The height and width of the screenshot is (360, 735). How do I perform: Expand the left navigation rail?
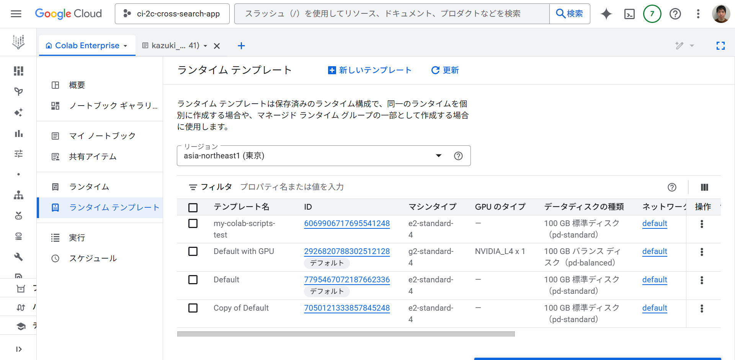pos(18,349)
